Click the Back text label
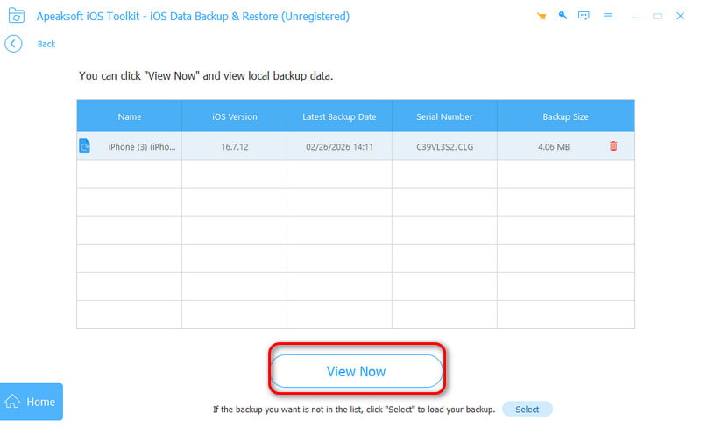The height and width of the screenshot is (428, 701). pos(46,44)
